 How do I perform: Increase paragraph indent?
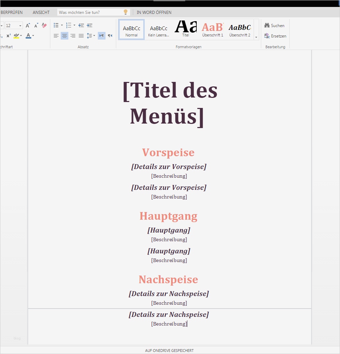coord(90,25)
